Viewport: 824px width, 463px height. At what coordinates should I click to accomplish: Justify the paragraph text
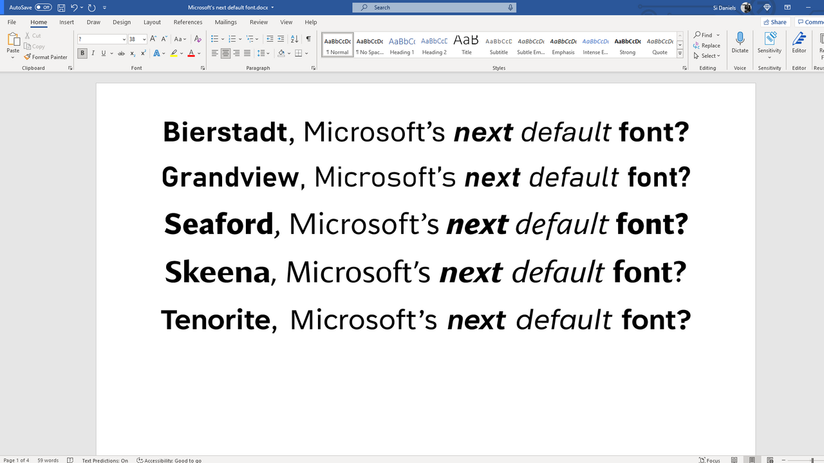click(247, 53)
